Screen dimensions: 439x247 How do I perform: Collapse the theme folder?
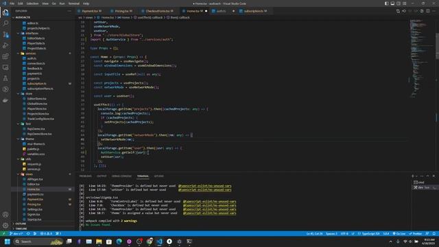(29, 139)
